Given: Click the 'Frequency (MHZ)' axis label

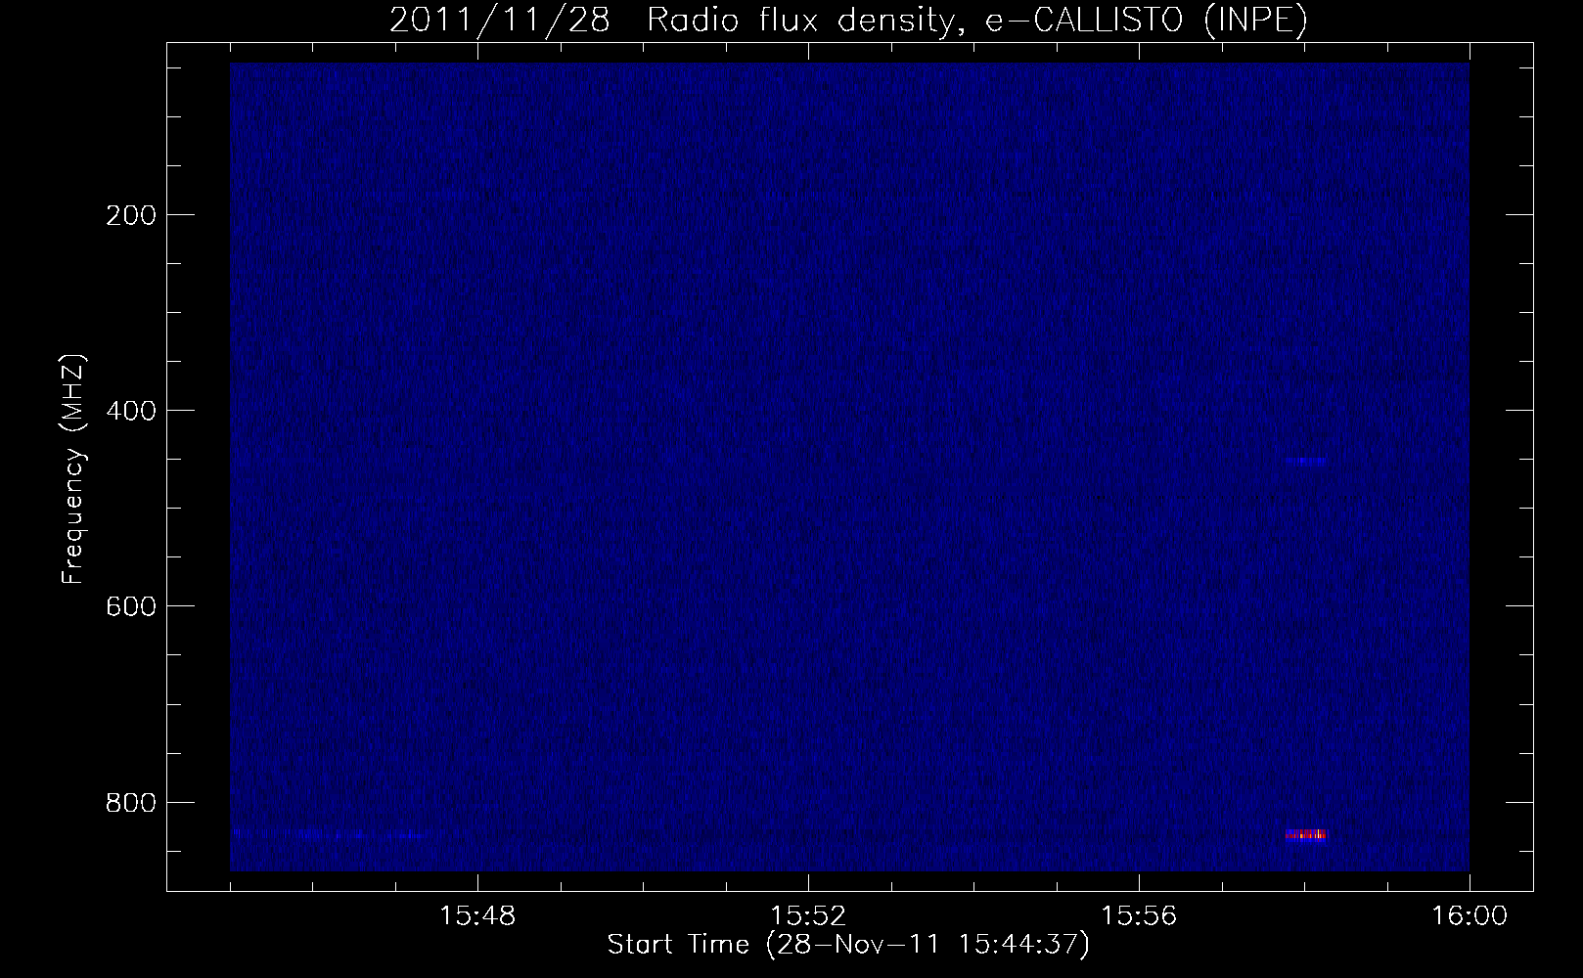Looking at the screenshot, I should click(73, 469).
